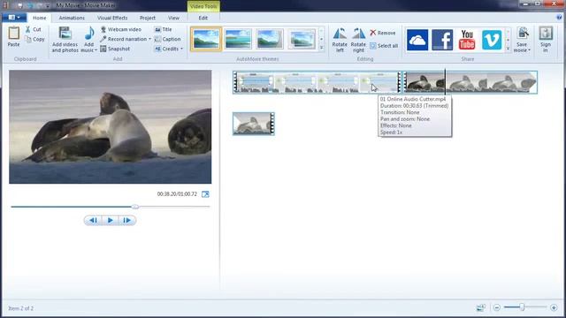Add Credits to the movie
The image size is (566, 318).
166,49
